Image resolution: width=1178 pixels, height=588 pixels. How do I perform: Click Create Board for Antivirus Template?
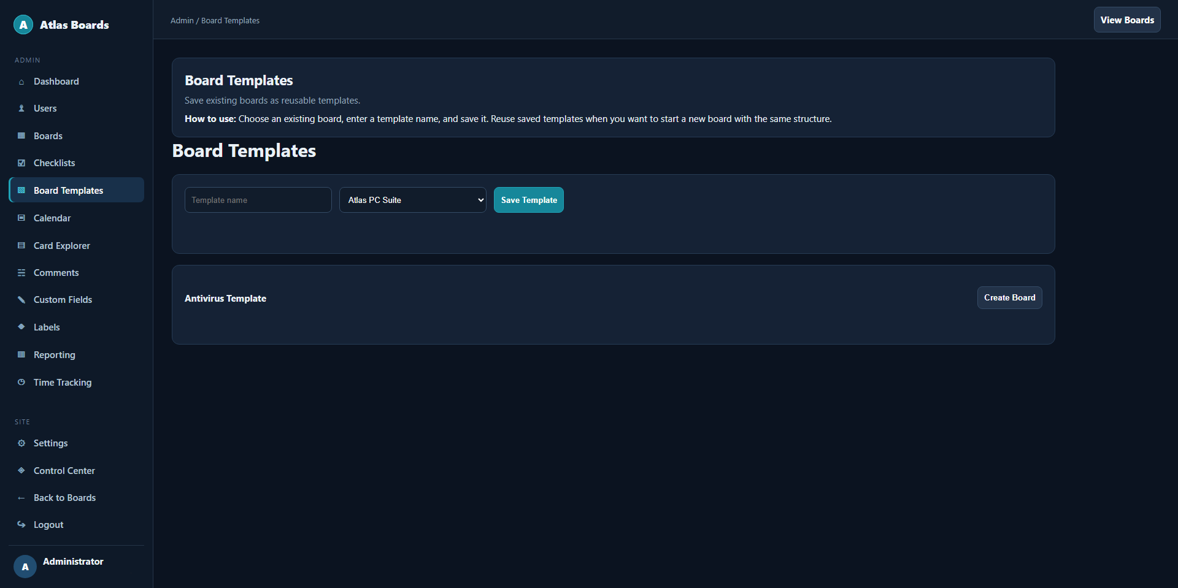click(1009, 297)
